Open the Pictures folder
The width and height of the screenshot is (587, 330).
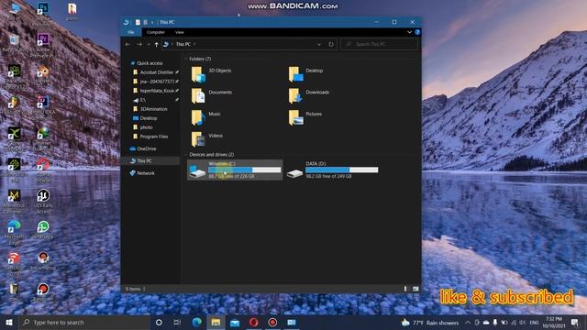point(305,117)
